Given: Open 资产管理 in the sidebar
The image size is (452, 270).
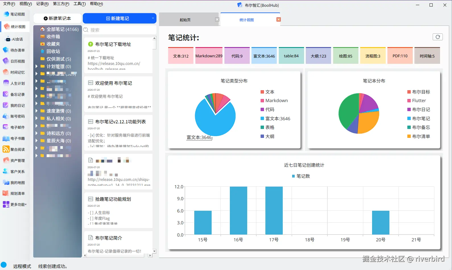Looking at the screenshot, I should click(x=14, y=161).
